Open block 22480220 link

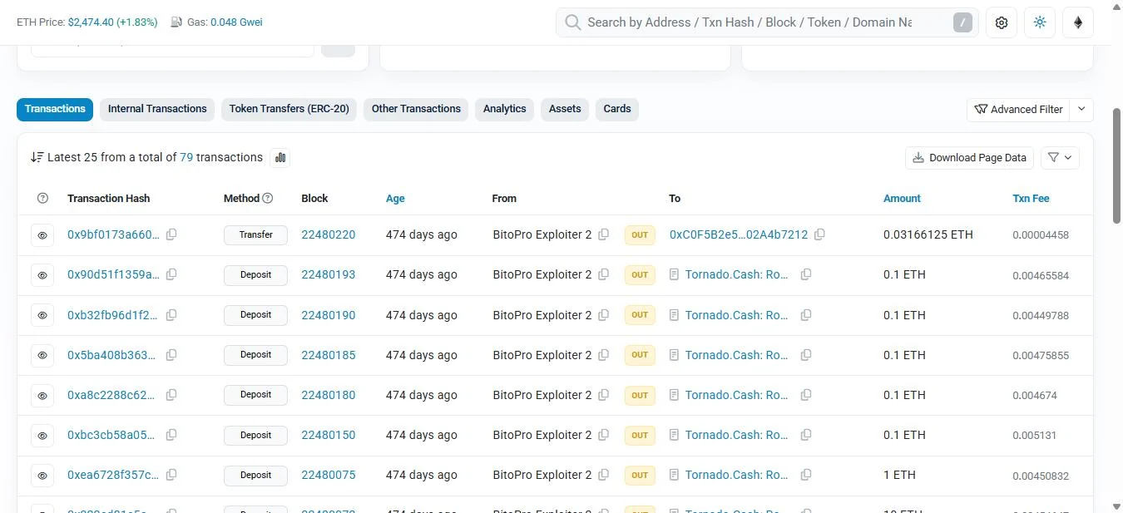pyautogui.click(x=328, y=234)
